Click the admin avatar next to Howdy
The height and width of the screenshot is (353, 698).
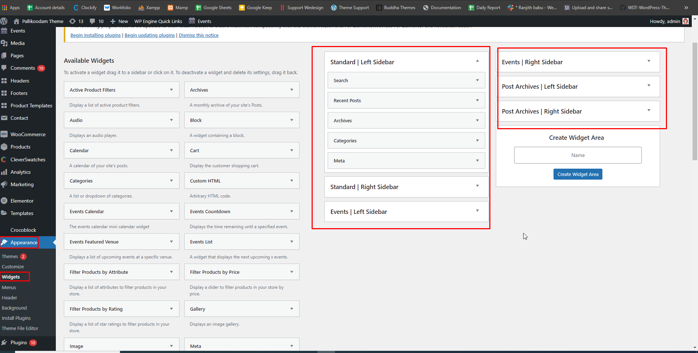click(x=686, y=21)
